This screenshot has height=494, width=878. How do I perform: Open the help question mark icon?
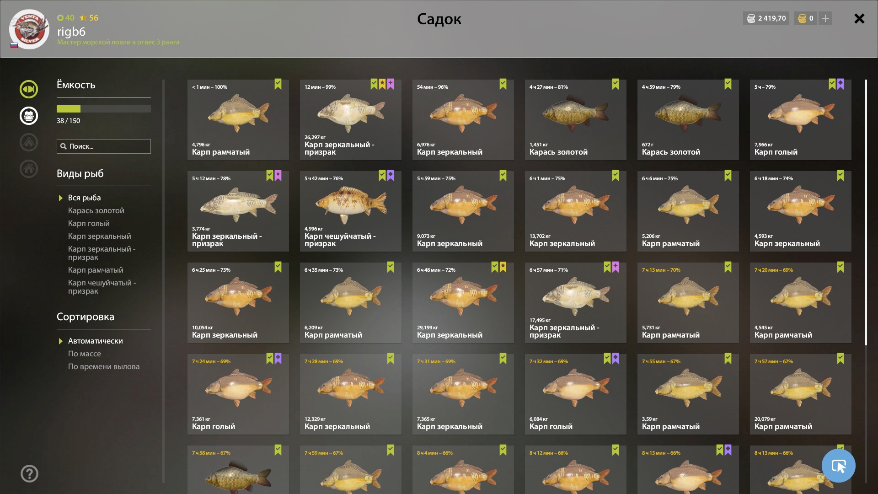29,473
